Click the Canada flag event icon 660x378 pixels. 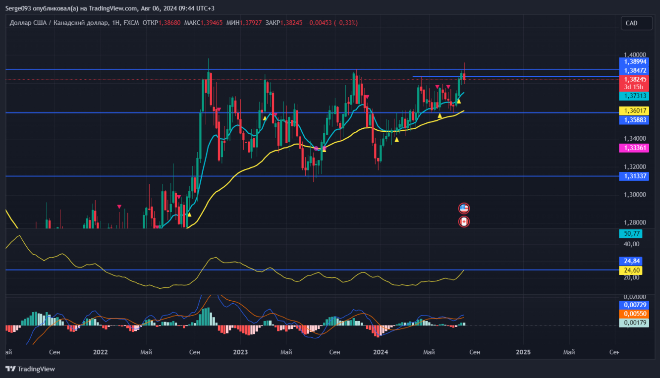(x=464, y=221)
